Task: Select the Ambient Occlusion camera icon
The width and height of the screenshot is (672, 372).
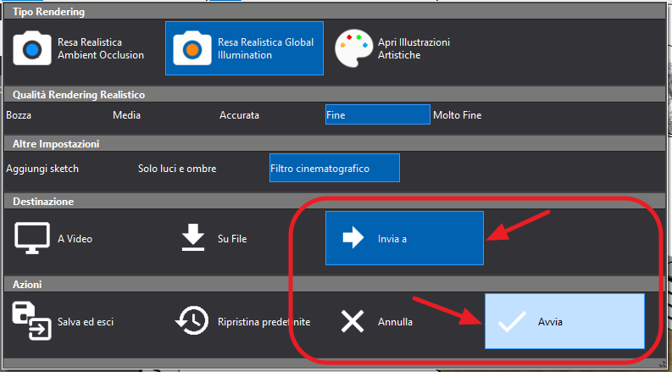Action: [x=32, y=48]
